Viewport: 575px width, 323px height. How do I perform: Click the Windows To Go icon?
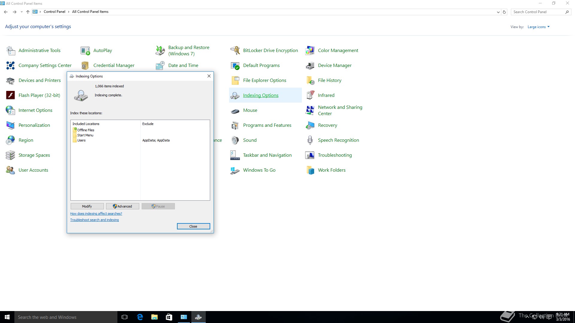tap(235, 170)
